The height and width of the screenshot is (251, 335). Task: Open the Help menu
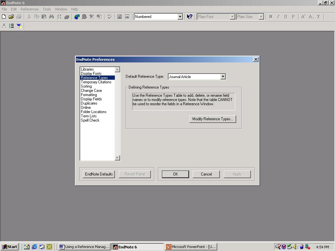[74, 9]
